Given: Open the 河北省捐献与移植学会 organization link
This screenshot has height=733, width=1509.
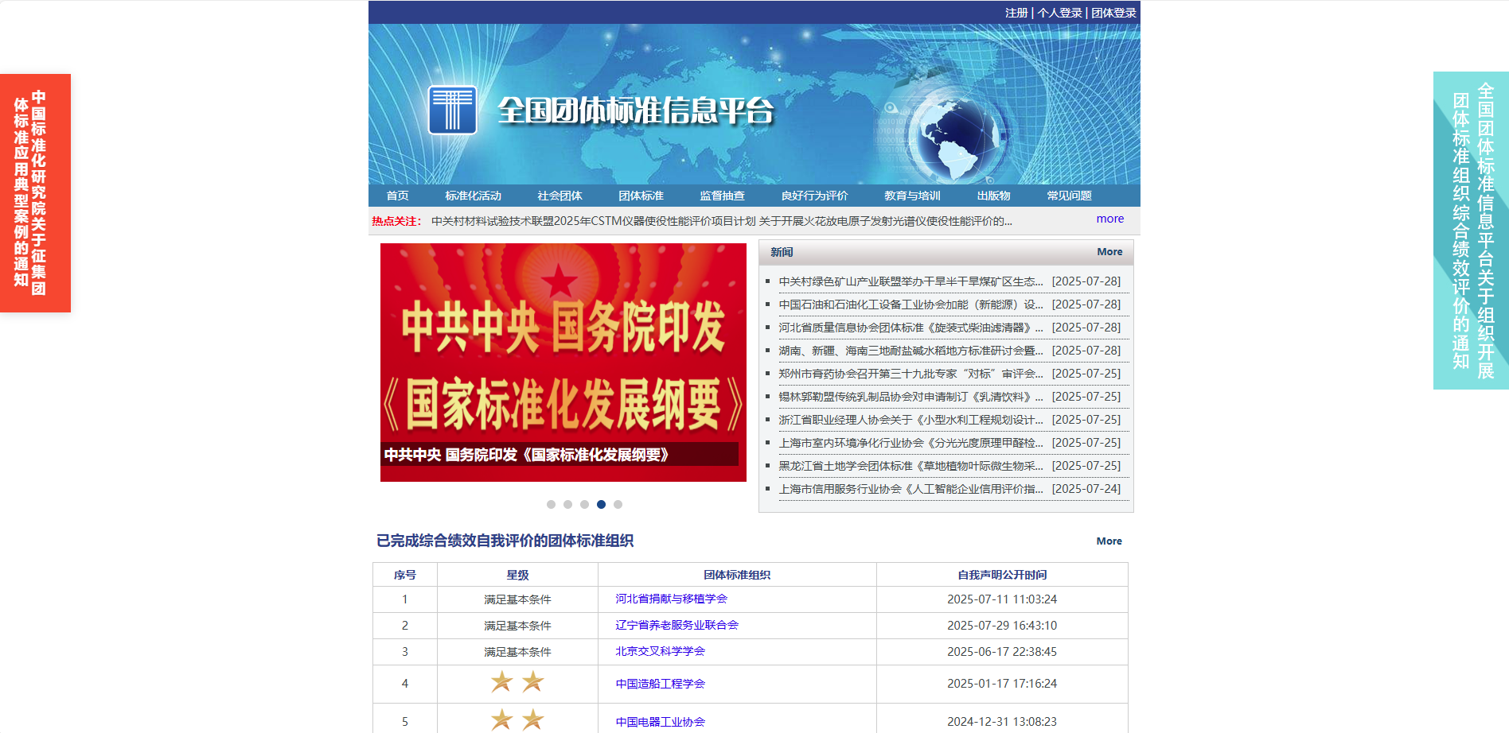Looking at the screenshot, I should tap(673, 599).
